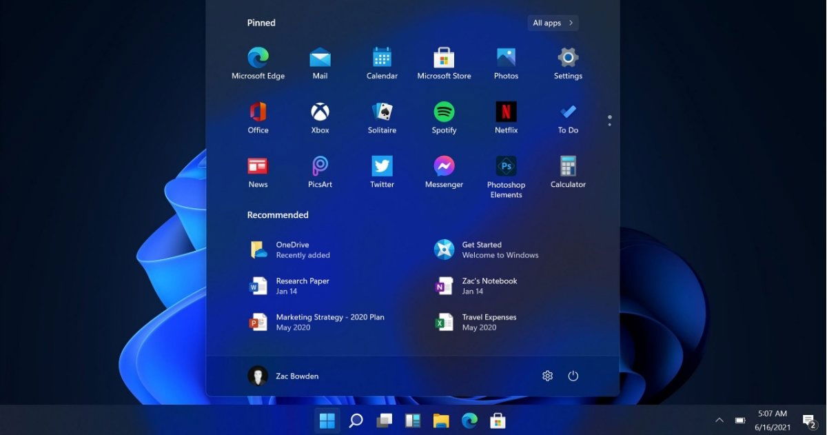Open PicsArt
The image size is (827, 435).
coord(320,167)
